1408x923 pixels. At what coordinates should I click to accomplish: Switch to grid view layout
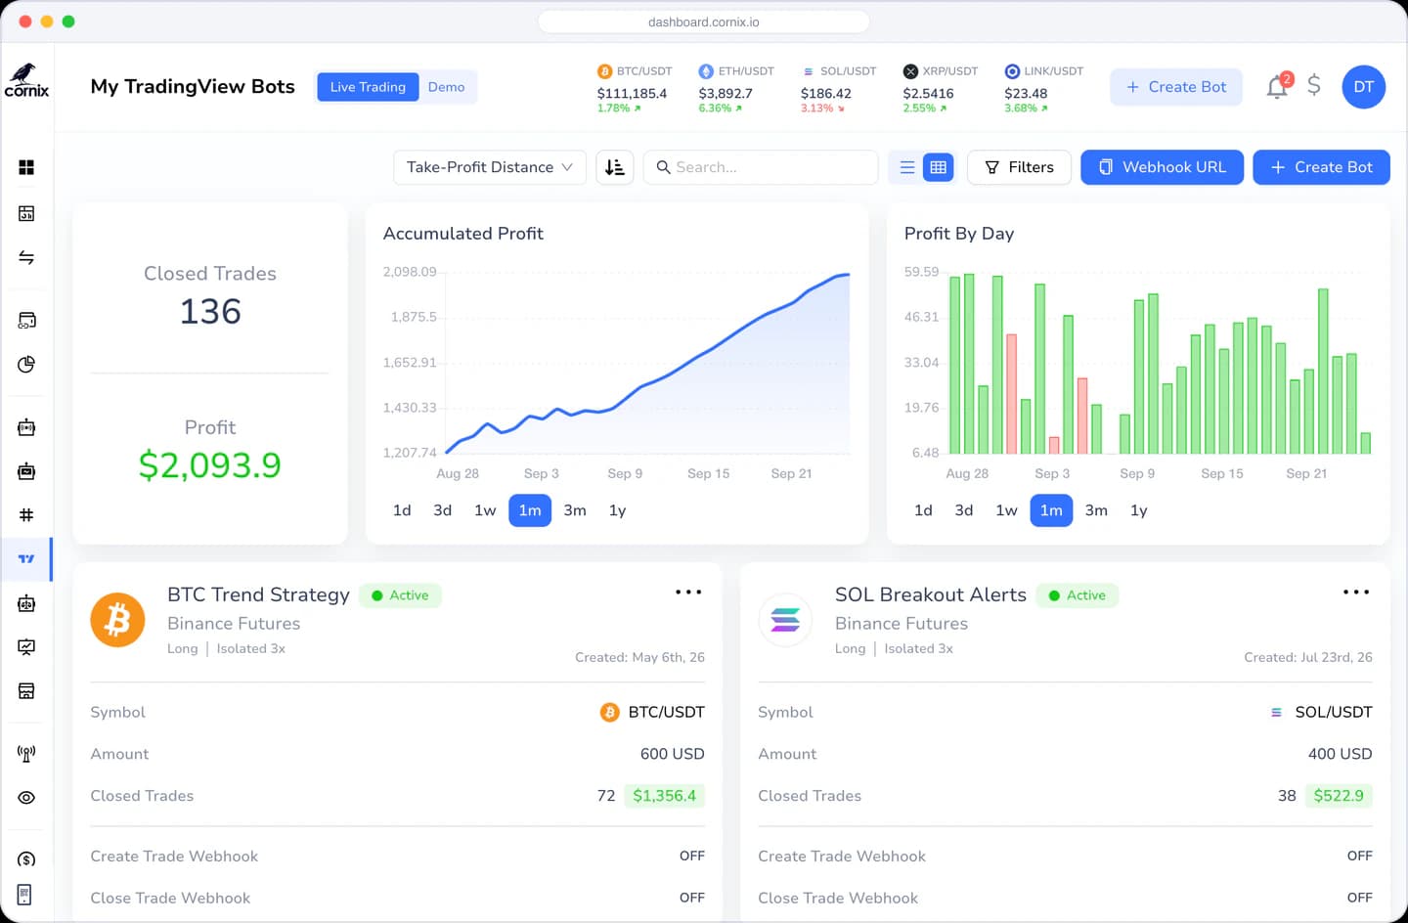pyautogui.click(x=939, y=167)
